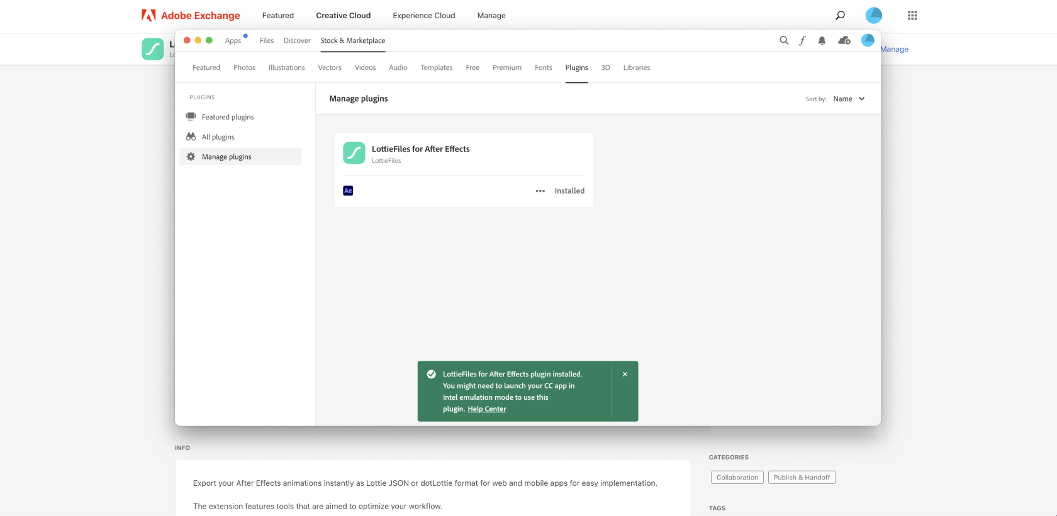The width and height of the screenshot is (1057, 516).
Task: Open Creative Cloud account avatar
Action: tap(868, 40)
